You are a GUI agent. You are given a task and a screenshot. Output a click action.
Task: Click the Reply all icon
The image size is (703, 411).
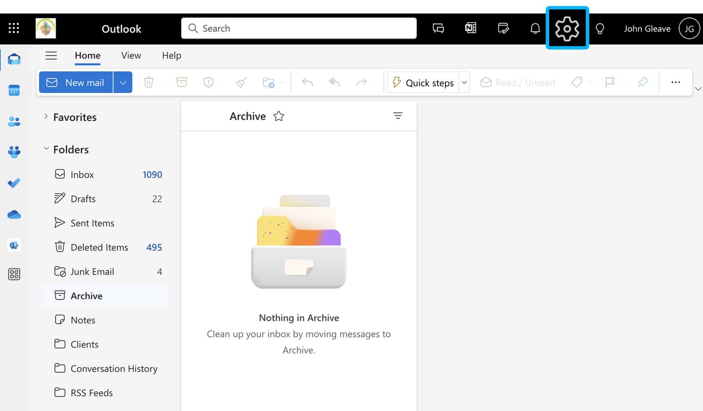click(335, 82)
